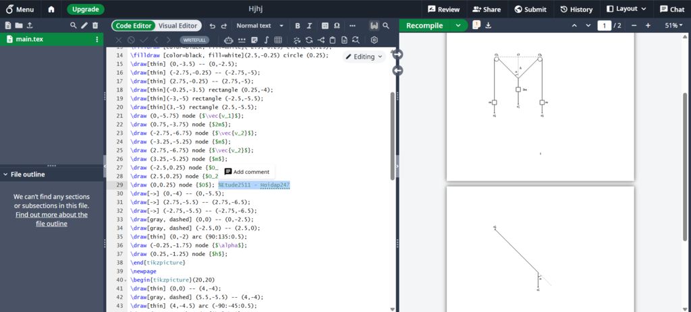Open the History panel
The image size is (691, 312).
click(576, 9)
